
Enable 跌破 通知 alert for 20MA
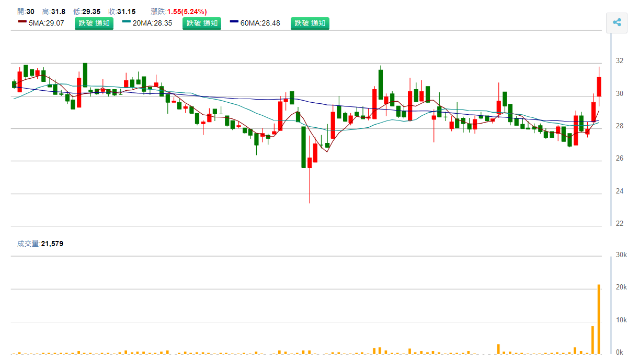[x=202, y=23]
